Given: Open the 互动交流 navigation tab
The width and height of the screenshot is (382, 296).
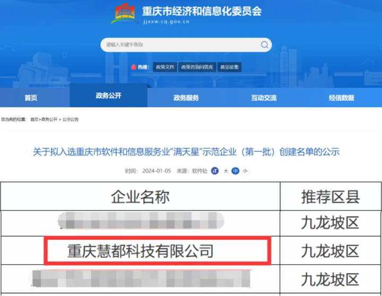Looking at the screenshot, I should 264,98.
